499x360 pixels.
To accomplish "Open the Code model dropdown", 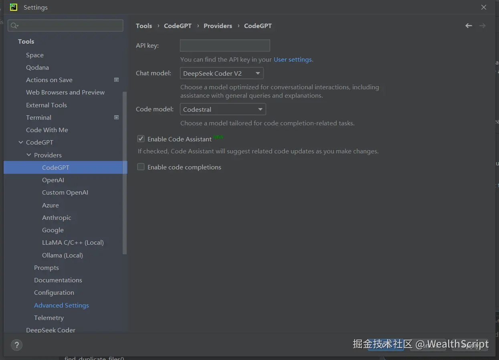I will pyautogui.click(x=223, y=109).
